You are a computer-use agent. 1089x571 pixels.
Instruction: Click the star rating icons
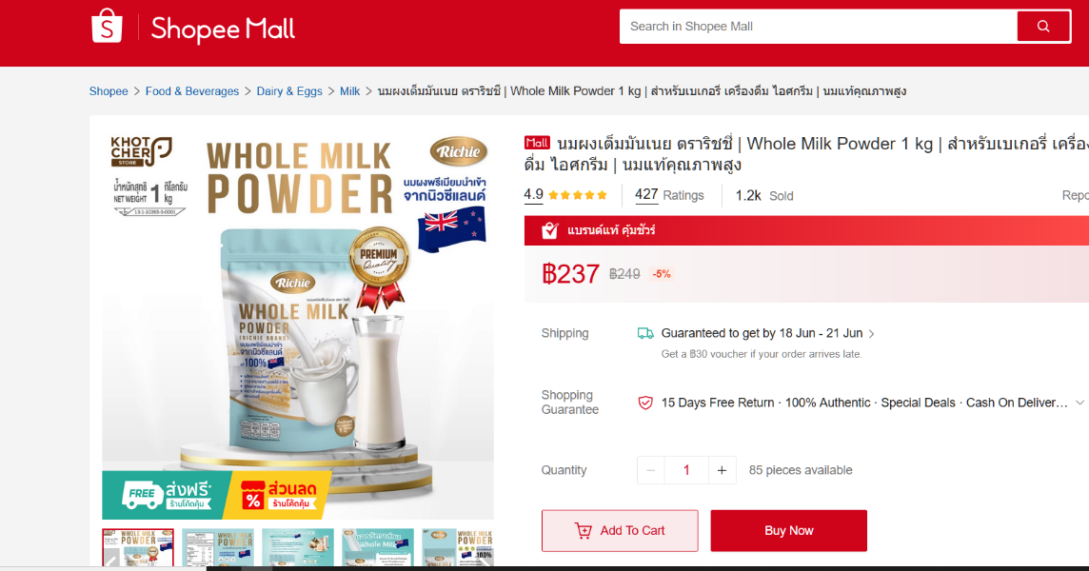[577, 195]
